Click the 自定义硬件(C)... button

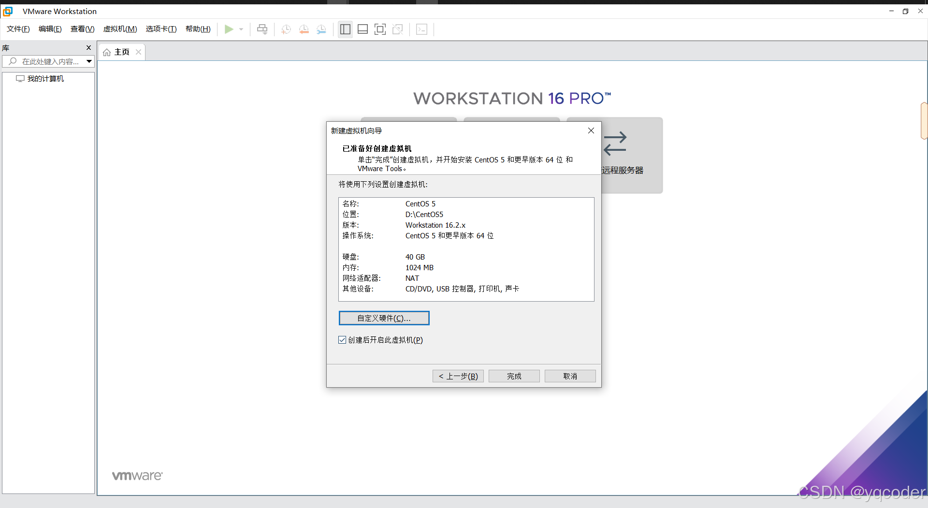(x=384, y=318)
